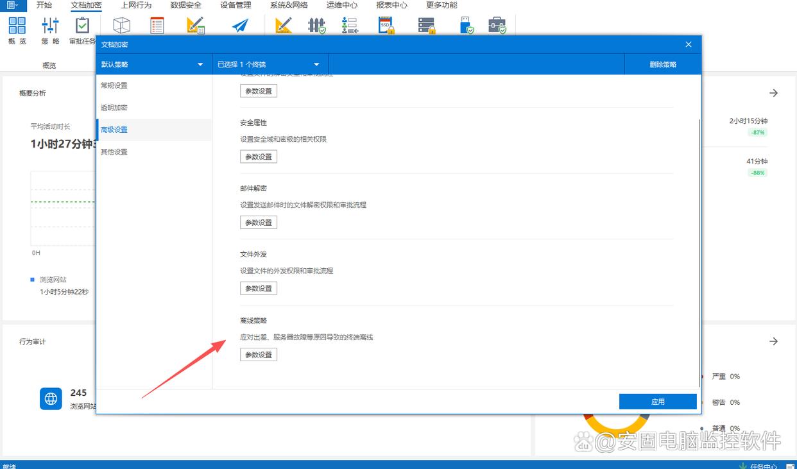Switch to the 上网行为 menu tab
Screen dimensions: 797x469
(x=136, y=5)
